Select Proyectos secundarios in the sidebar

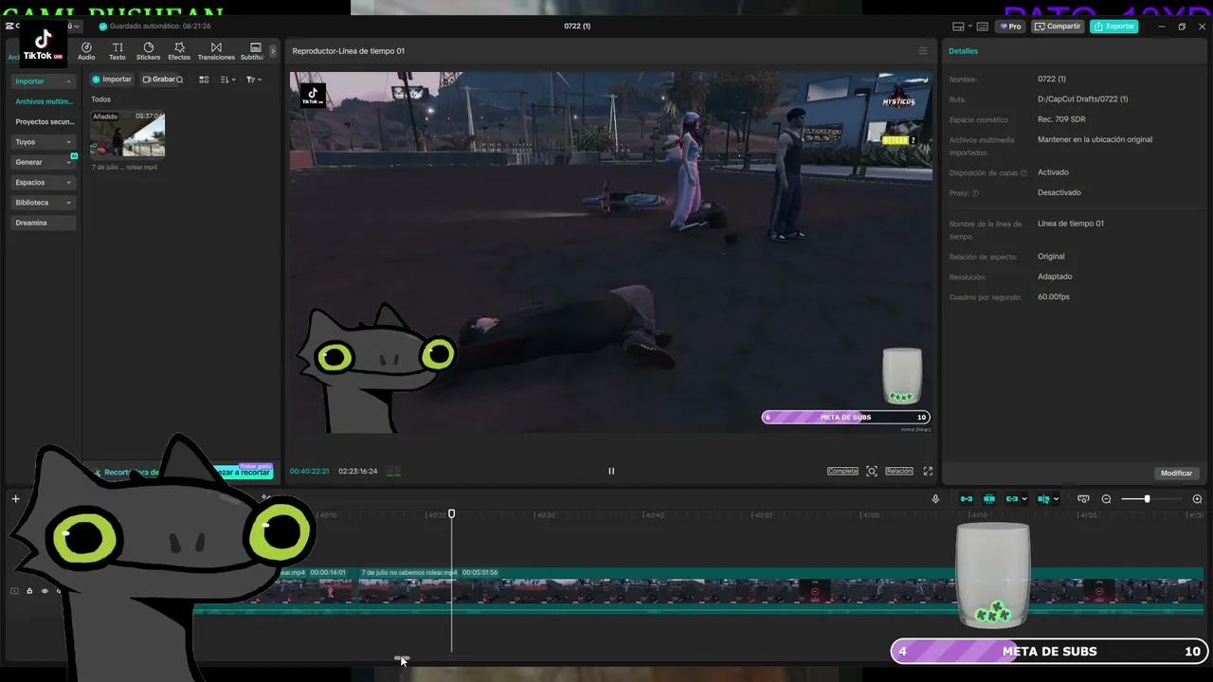[44, 121]
